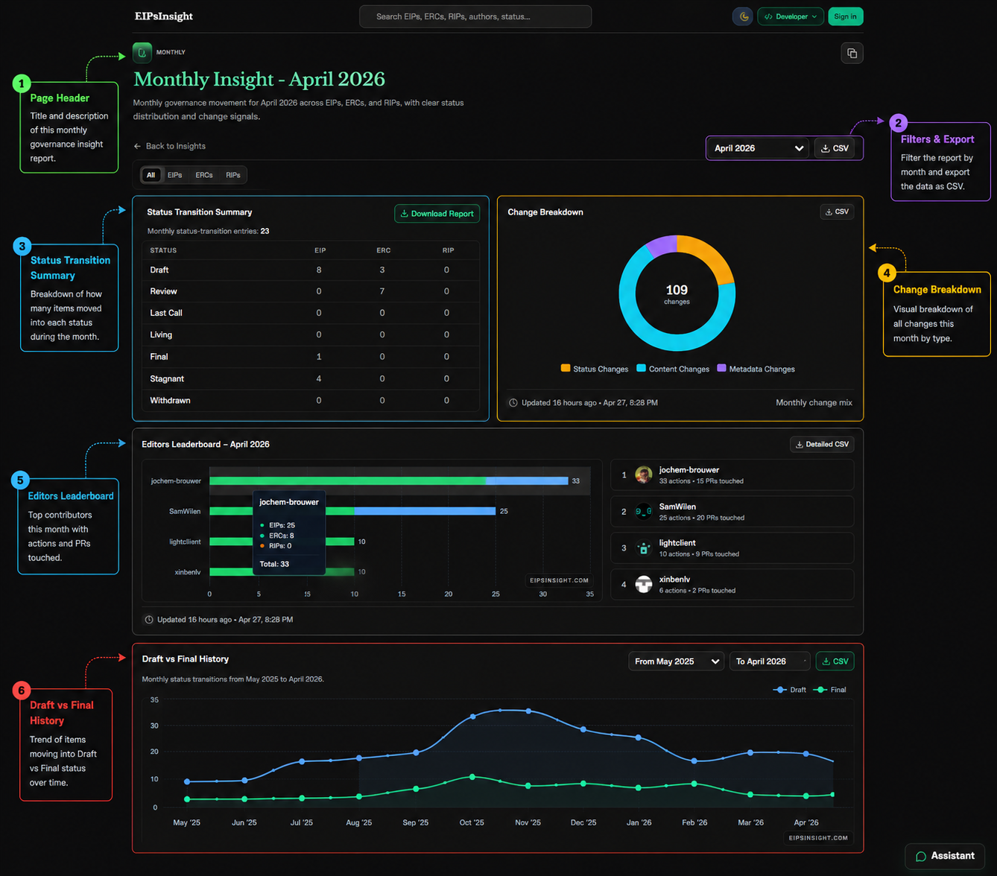Screen dimensions: 997x876
Task: Click jochem-brouwer's avatar in leaderboard
Action: 644,475
